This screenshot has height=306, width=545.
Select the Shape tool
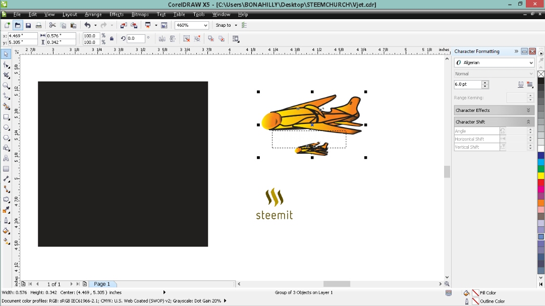(x=6, y=65)
